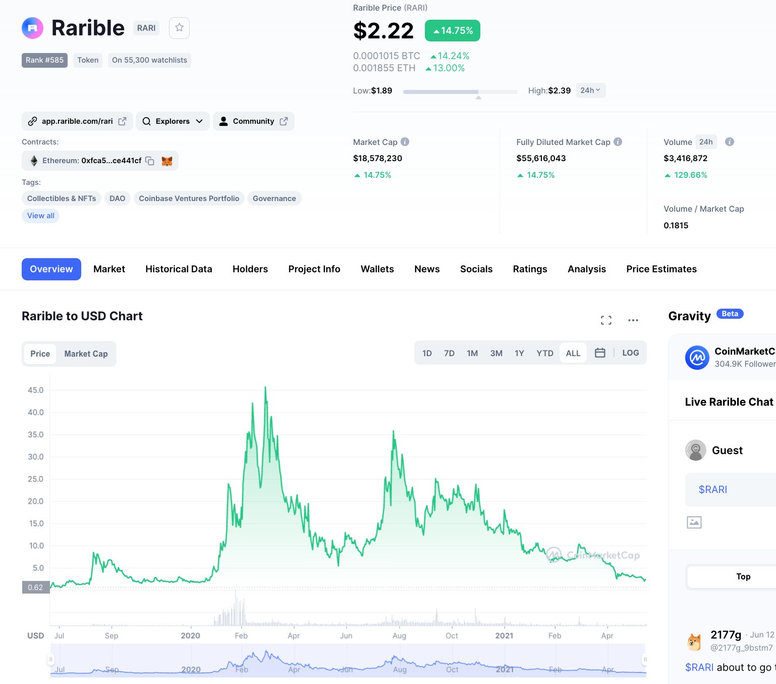
Task: Click the CoinMarketCap avatar in Gravity
Action: (697, 358)
